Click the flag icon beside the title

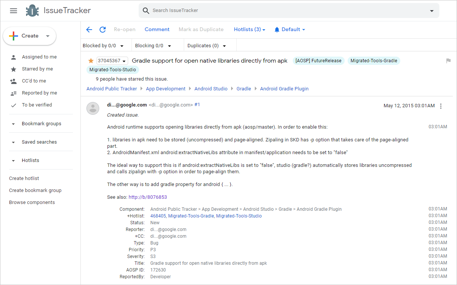[448, 61]
